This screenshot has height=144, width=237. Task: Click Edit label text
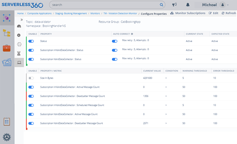(215, 13)
